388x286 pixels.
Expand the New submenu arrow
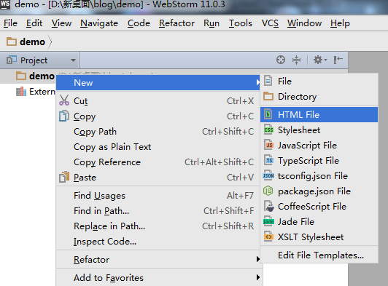pyautogui.click(x=258, y=82)
